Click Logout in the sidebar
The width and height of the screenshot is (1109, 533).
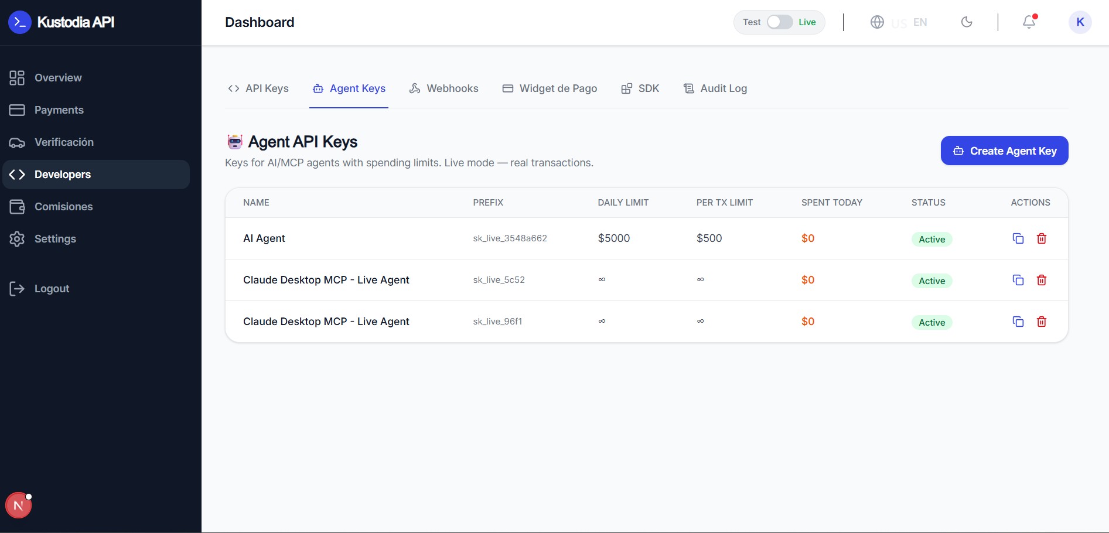(x=52, y=289)
